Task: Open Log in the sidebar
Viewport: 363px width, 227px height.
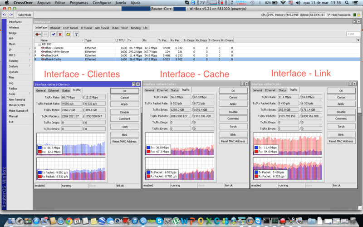Action: pos(11,83)
